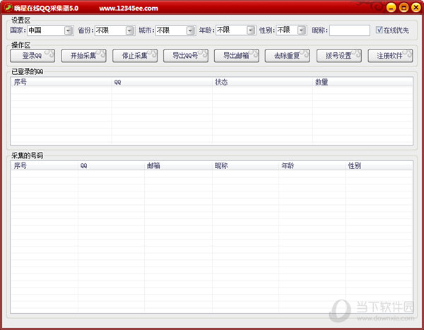The width and height of the screenshot is (424, 330).
Task: Maximize the QQ collector window
Action: click(x=404, y=8)
